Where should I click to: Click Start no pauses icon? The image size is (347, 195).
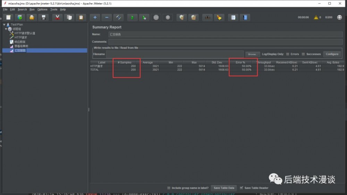pyautogui.click(x=144, y=17)
